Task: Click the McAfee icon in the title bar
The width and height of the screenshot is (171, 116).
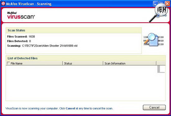Action: (x=3, y=4)
